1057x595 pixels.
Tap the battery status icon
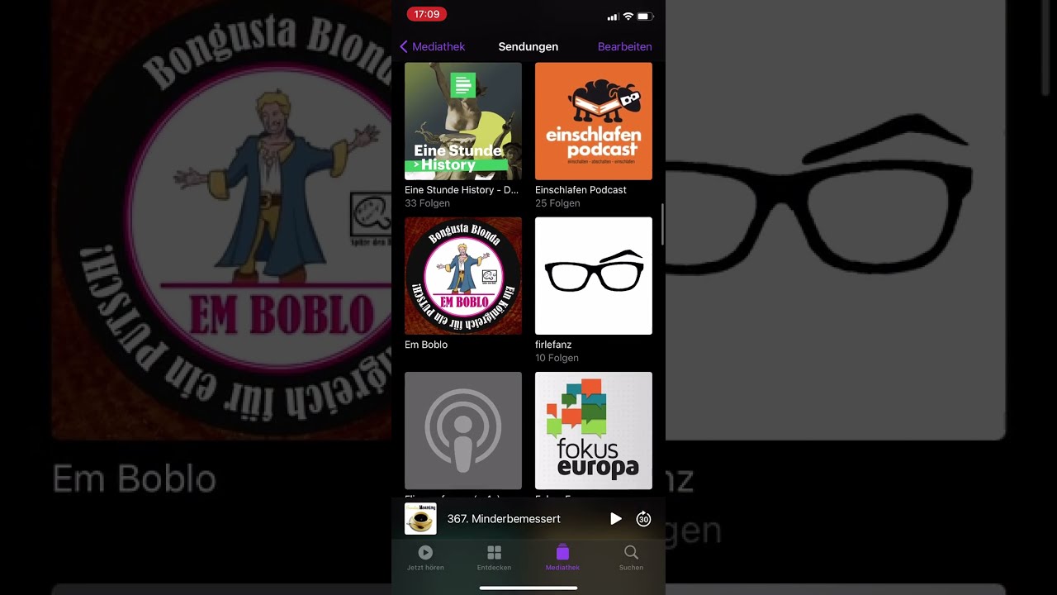(646, 17)
